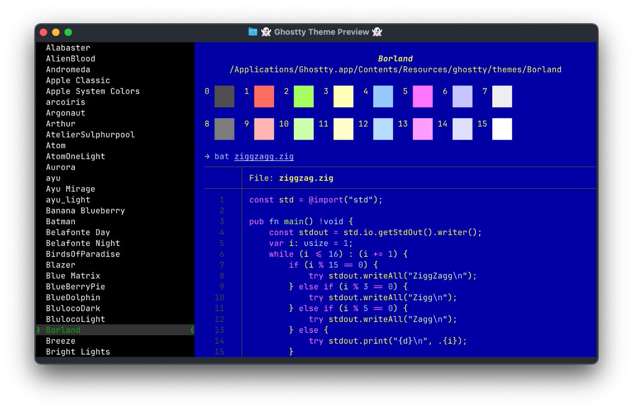This screenshot has width=633, height=410.
Task: Choose the AtomOneLight theme
Action: point(75,156)
